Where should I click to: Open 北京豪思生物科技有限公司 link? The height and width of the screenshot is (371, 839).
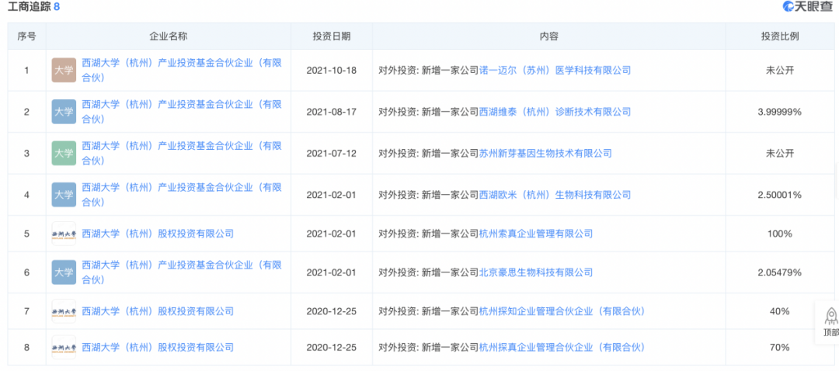535,272
